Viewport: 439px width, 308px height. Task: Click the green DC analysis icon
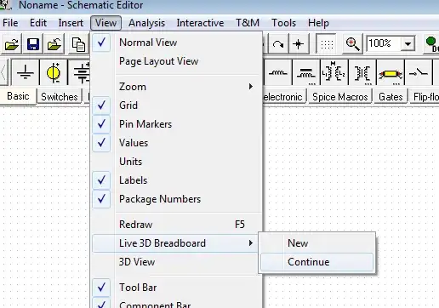pos(431,44)
